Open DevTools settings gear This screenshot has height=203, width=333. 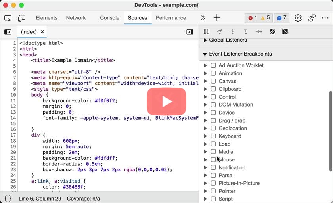tap(298, 18)
